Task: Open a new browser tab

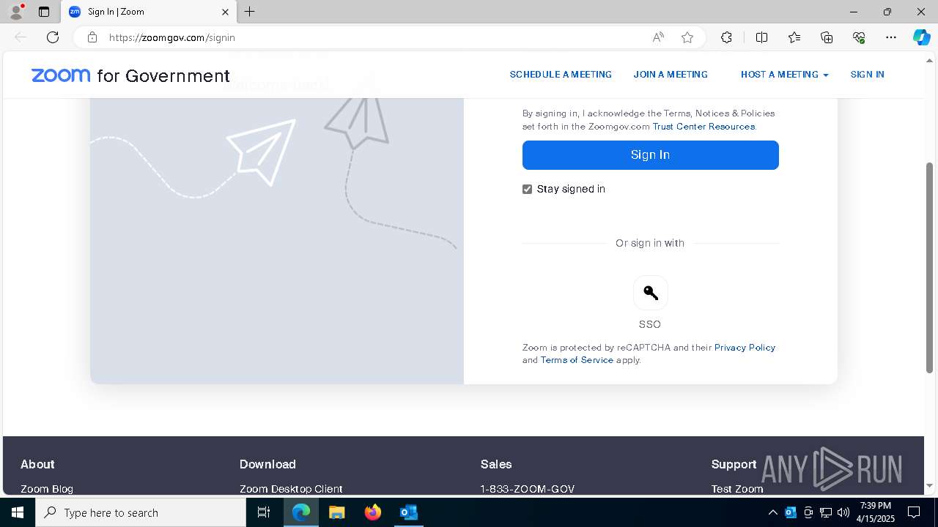Action: pos(250,12)
